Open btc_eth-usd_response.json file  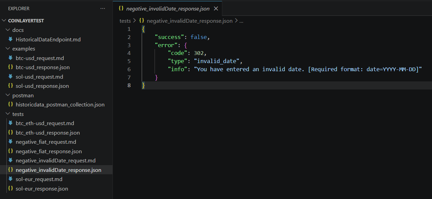[48, 133]
